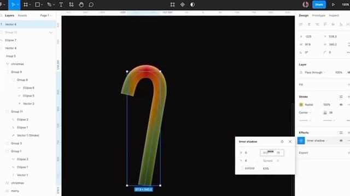Switch to the Design tab
The width and height of the screenshot is (350, 196).
point(304,16)
